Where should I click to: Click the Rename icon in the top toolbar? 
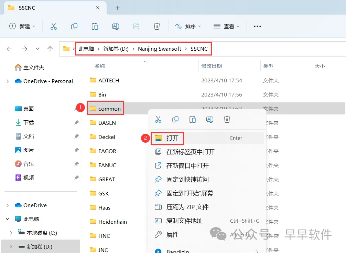(116, 26)
